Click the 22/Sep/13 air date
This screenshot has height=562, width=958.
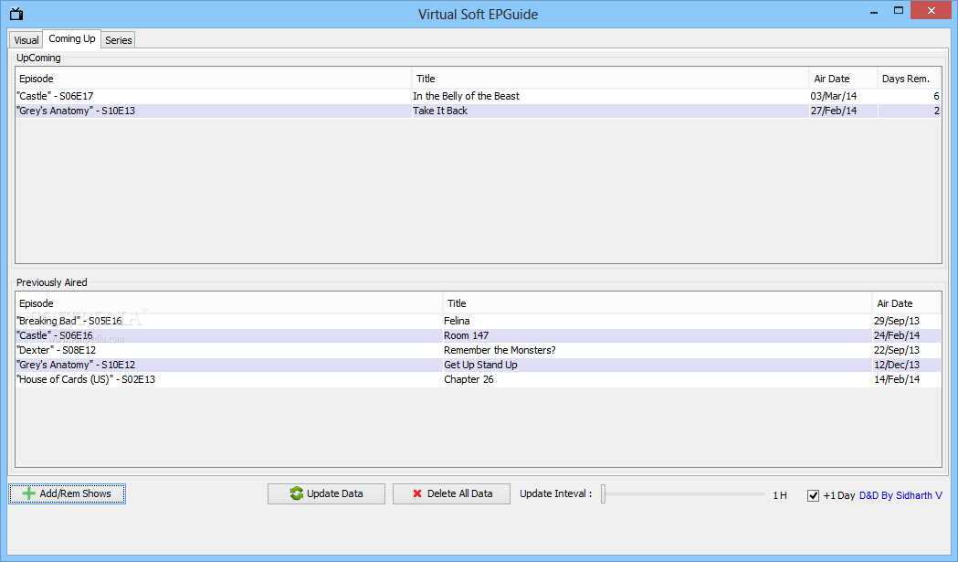coord(896,350)
